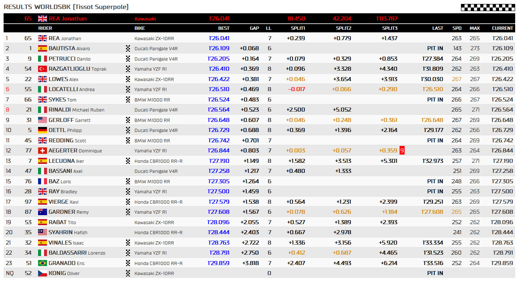Click the UK flag next to REA Jonathan row 1
Image resolution: width=522 pixels, height=284 pixels.
click(42, 38)
